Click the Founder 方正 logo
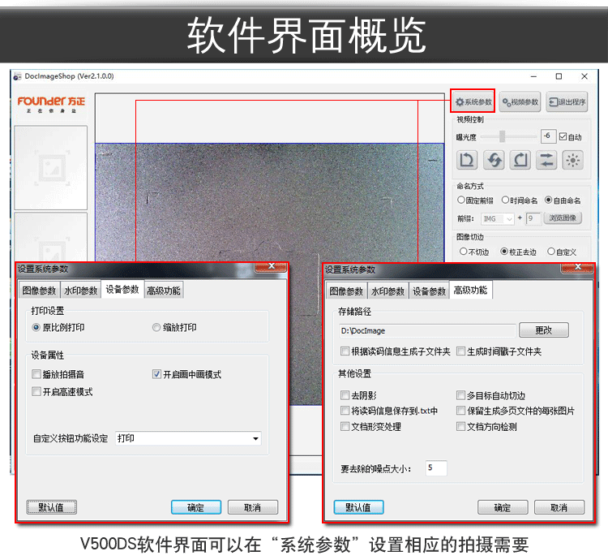The image size is (608, 560). coord(51,105)
